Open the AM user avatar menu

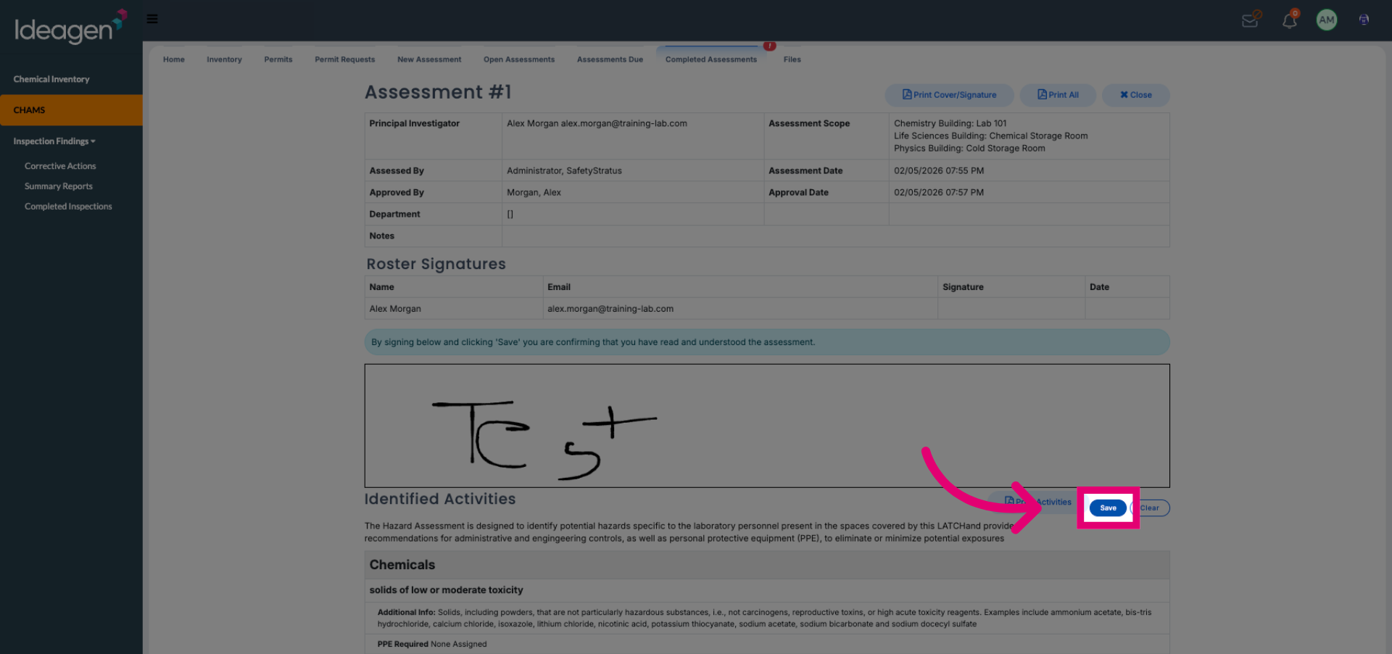coord(1327,20)
